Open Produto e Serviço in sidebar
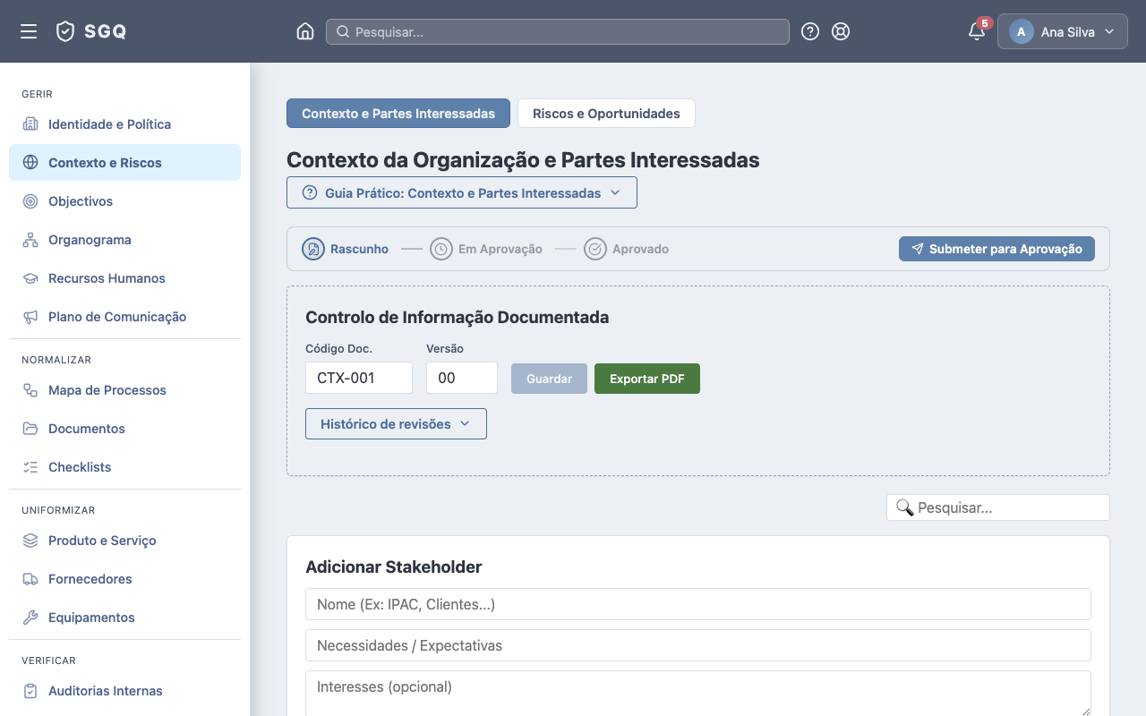The height and width of the screenshot is (716, 1146). (124, 540)
